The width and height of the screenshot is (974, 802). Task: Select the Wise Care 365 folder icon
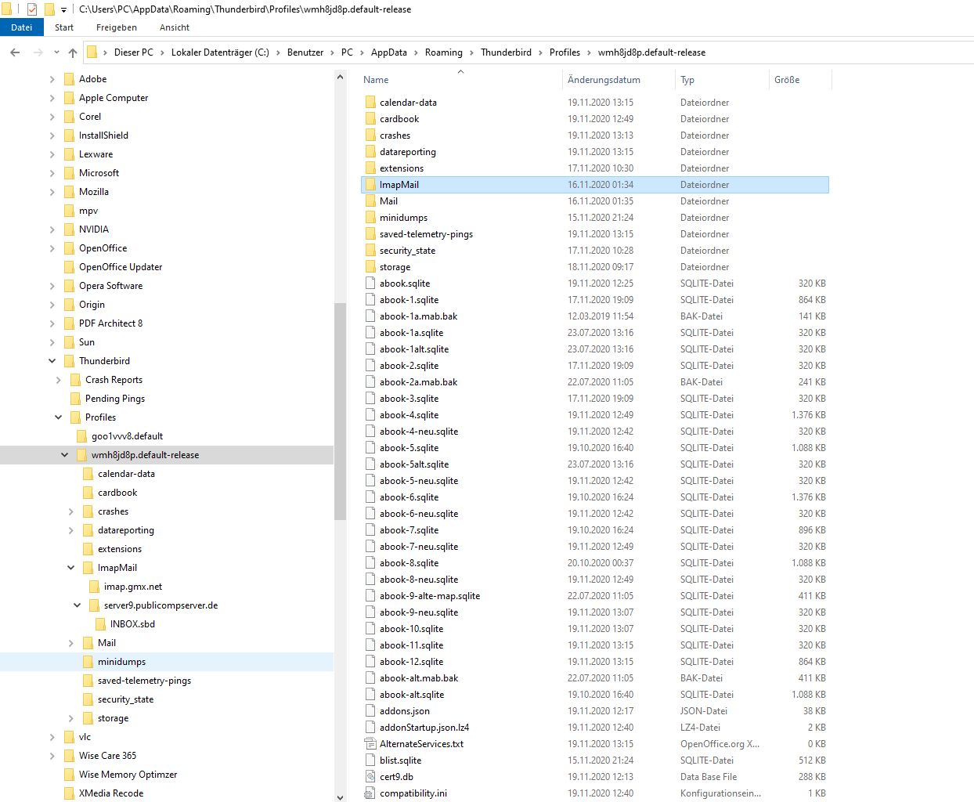coord(69,756)
